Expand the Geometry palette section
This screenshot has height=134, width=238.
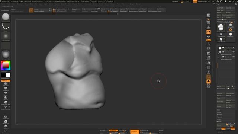pyautogui.click(x=221, y=133)
